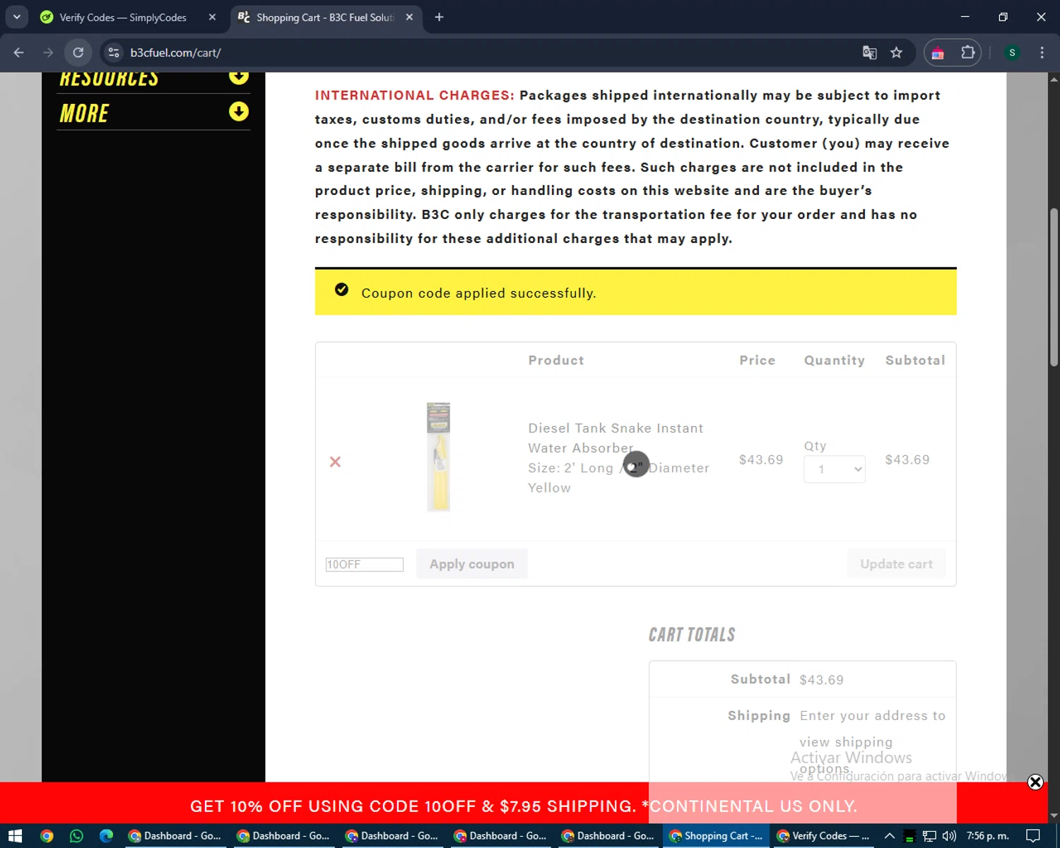Click the red 10OFF promotion banner text
1060x848 pixels.
point(524,806)
